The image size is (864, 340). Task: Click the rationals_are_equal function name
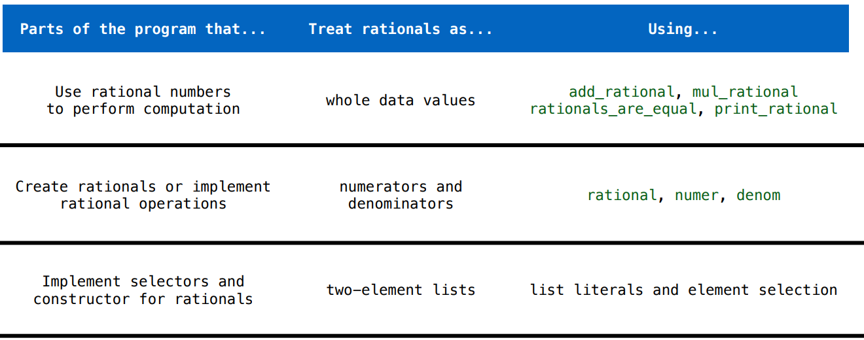613,109
